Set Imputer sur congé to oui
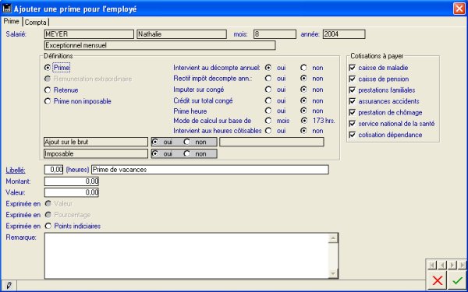The height and width of the screenshot is (292, 468). [x=268, y=90]
